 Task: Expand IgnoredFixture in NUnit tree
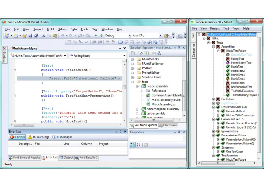(x=213, y=131)
